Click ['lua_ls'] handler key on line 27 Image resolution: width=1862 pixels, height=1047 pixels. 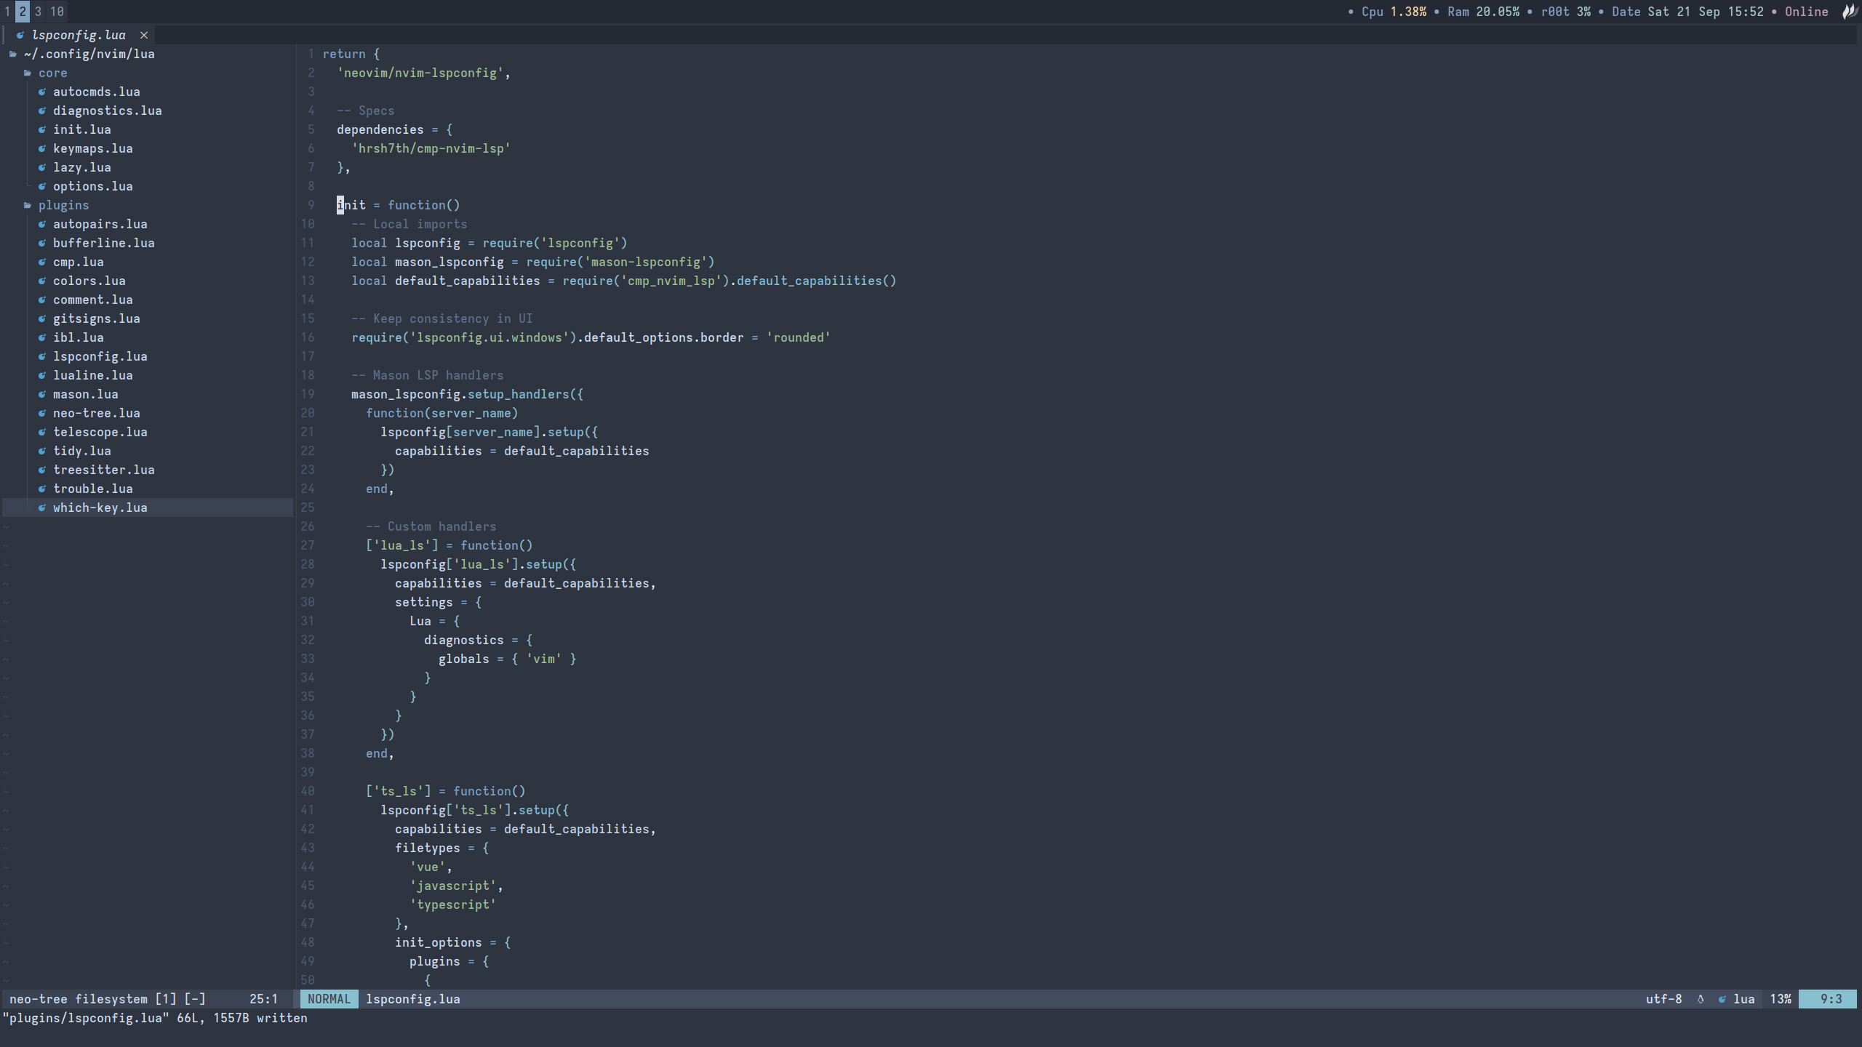(401, 545)
